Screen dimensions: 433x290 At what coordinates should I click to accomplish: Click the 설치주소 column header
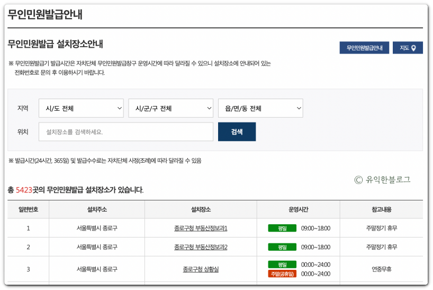click(97, 209)
